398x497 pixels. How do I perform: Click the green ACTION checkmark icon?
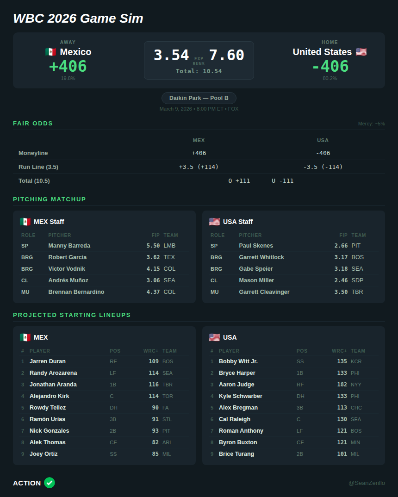pos(50,483)
